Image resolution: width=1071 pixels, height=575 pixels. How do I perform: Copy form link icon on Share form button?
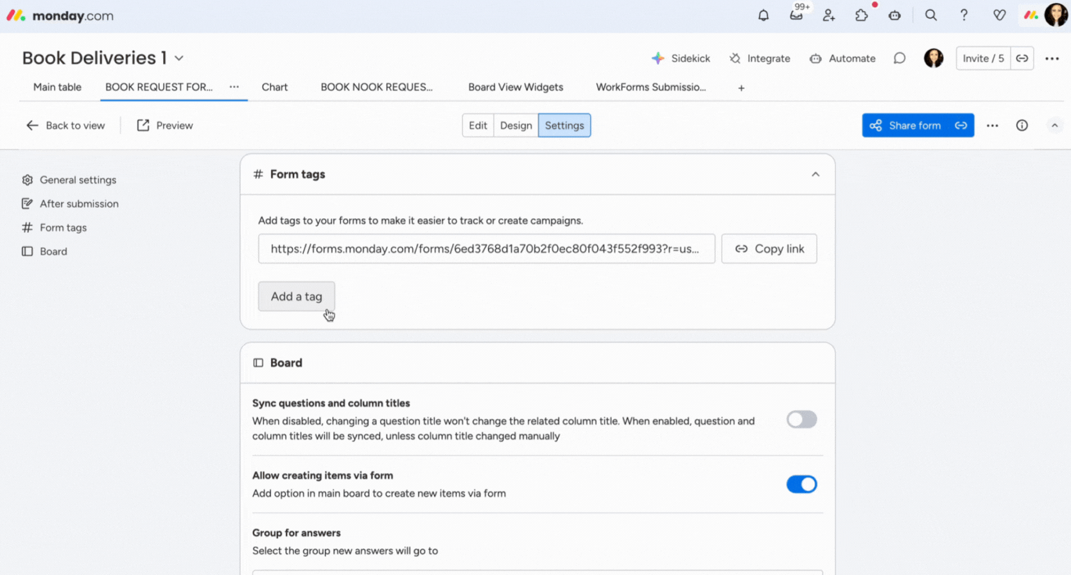pyautogui.click(x=961, y=125)
